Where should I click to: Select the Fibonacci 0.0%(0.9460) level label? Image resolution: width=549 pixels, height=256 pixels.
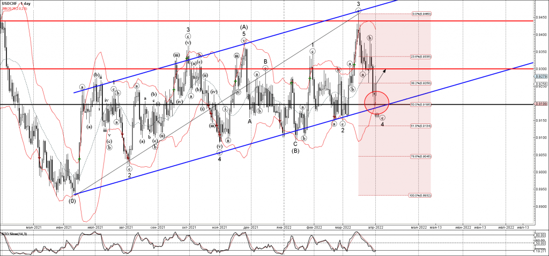click(x=421, y=14)
